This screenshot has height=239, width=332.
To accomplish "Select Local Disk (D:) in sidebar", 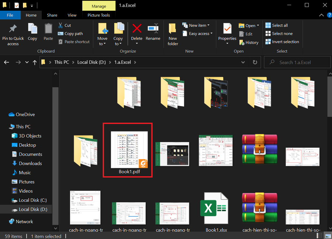I will point(29,210).
